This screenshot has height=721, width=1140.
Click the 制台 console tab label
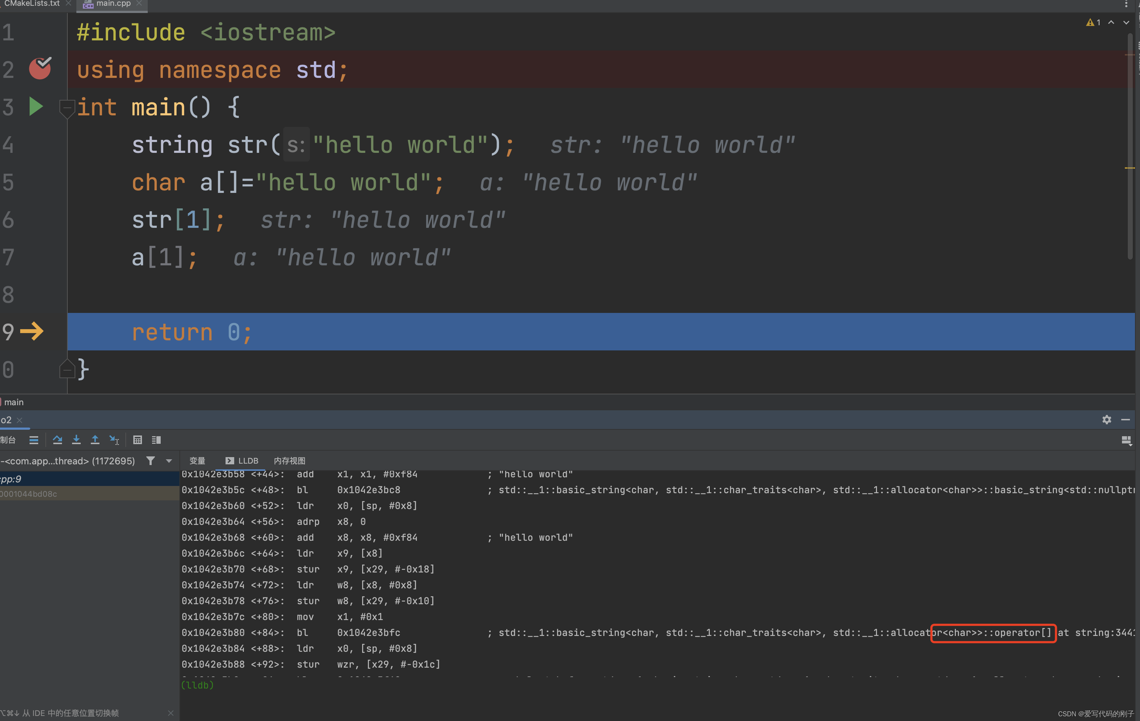tap(8, 440)
